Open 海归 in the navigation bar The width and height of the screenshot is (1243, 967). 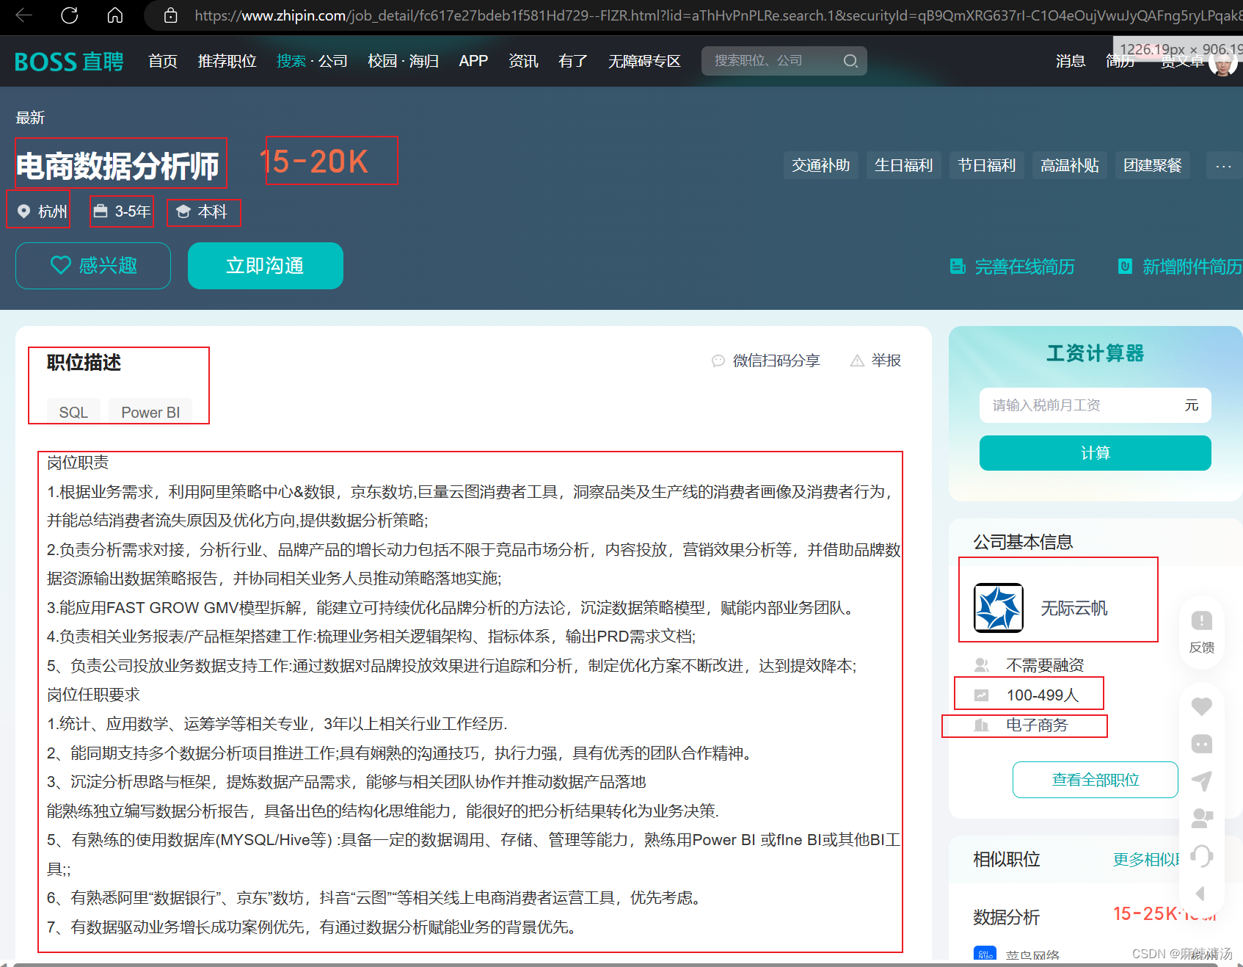pyautogui.click(x=423, y=61)
